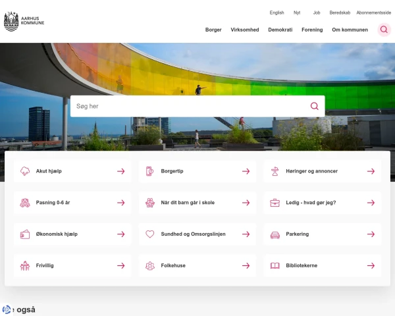
Task: Open the Akut hjælp shortcut text
Action: coord(49,171)
